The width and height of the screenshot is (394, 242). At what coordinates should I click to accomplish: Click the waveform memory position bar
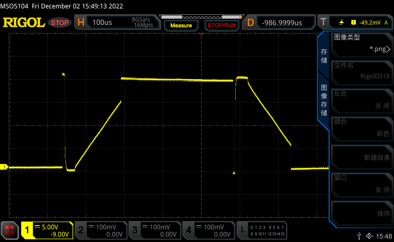coord(201,17)
